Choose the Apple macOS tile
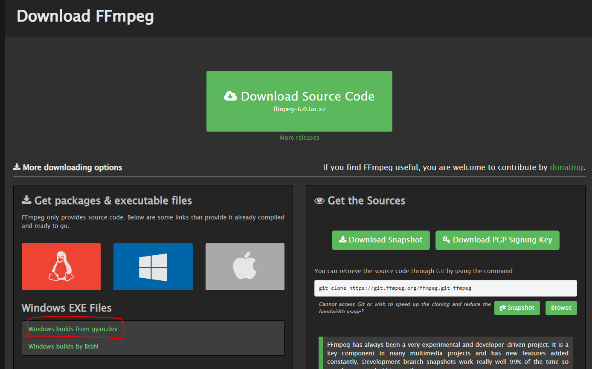The width and height of the screenshot is (592, 369). (245, 267)
